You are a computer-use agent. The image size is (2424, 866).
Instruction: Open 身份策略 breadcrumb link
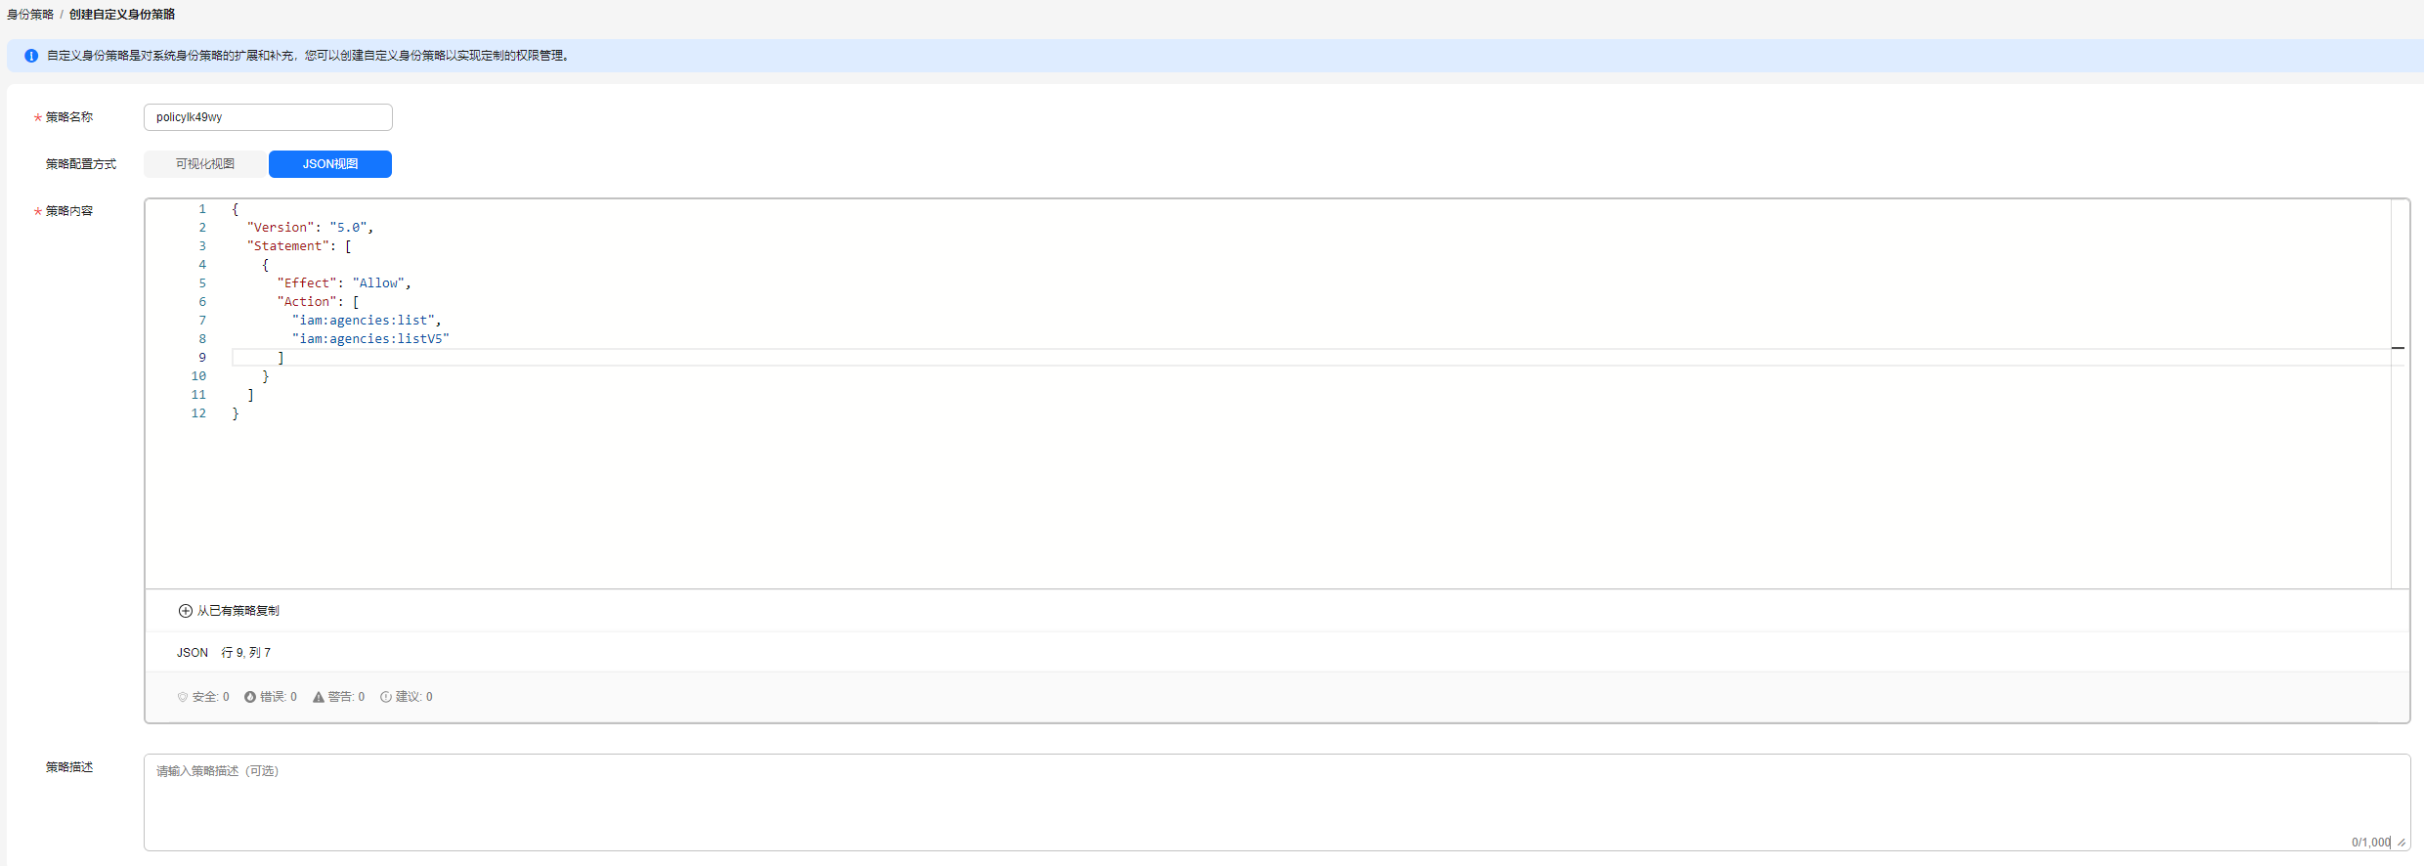pyautogui.click(x=30, y=15)
